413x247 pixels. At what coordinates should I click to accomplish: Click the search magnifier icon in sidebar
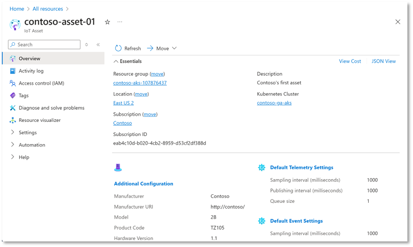pyautogui.click(x=13, y=45)
